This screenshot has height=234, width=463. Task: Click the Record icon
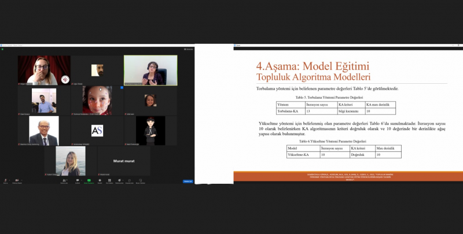pos(100,180)
